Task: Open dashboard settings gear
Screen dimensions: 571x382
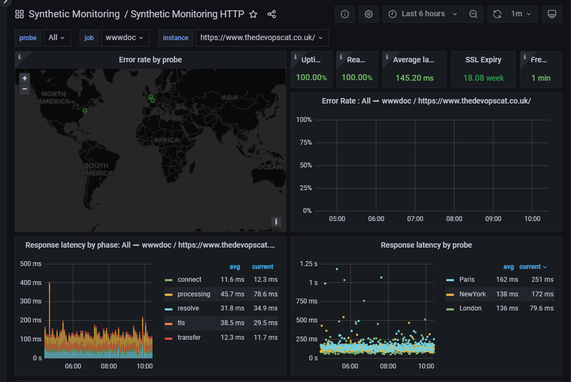Action: (369, 14)
